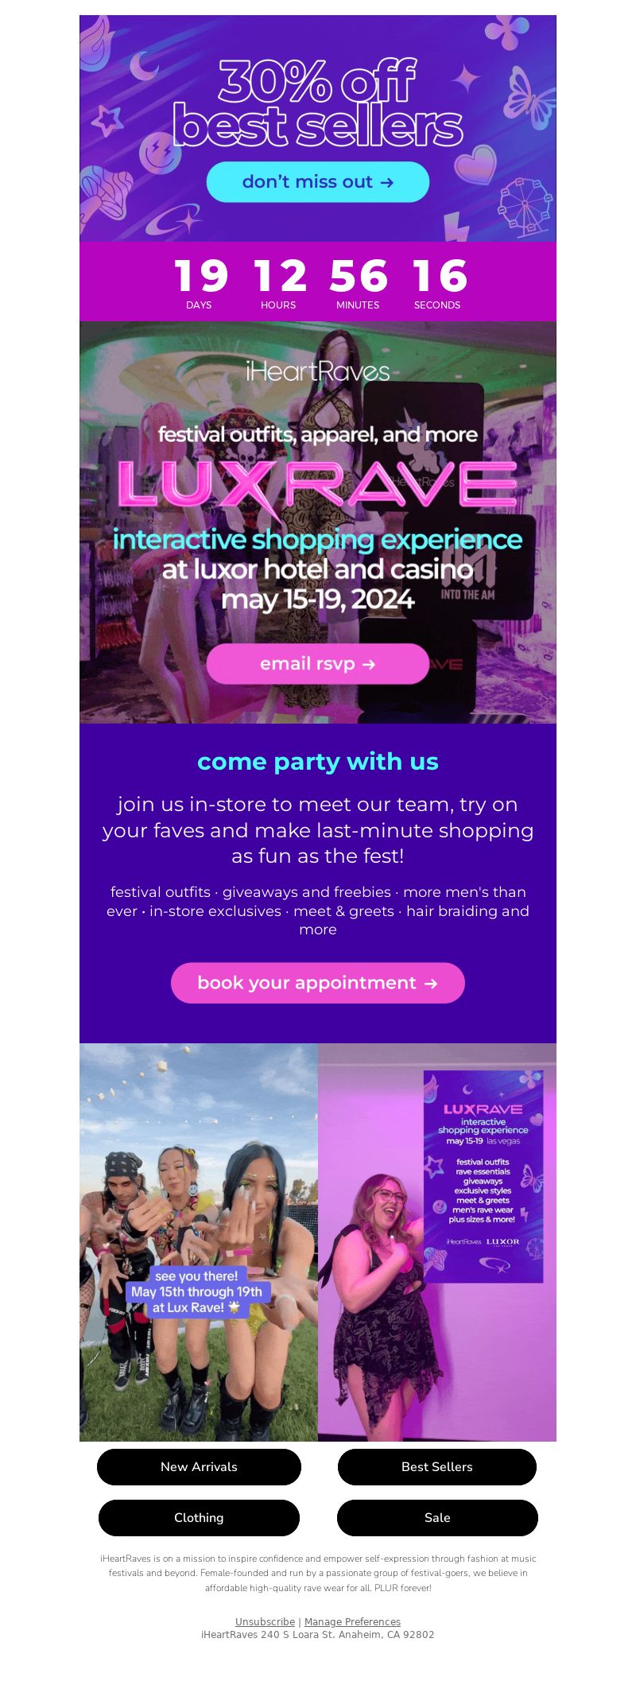Click the LUXRAVE neon title graphic
The height and width of the screenshot is (1681, 636).
pyautogui.click(x=318, y=485)
